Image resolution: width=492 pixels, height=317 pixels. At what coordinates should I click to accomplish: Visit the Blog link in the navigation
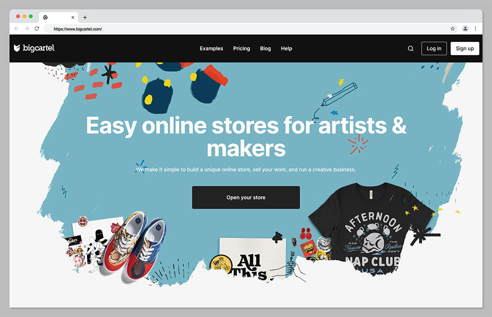pos(265,49)
